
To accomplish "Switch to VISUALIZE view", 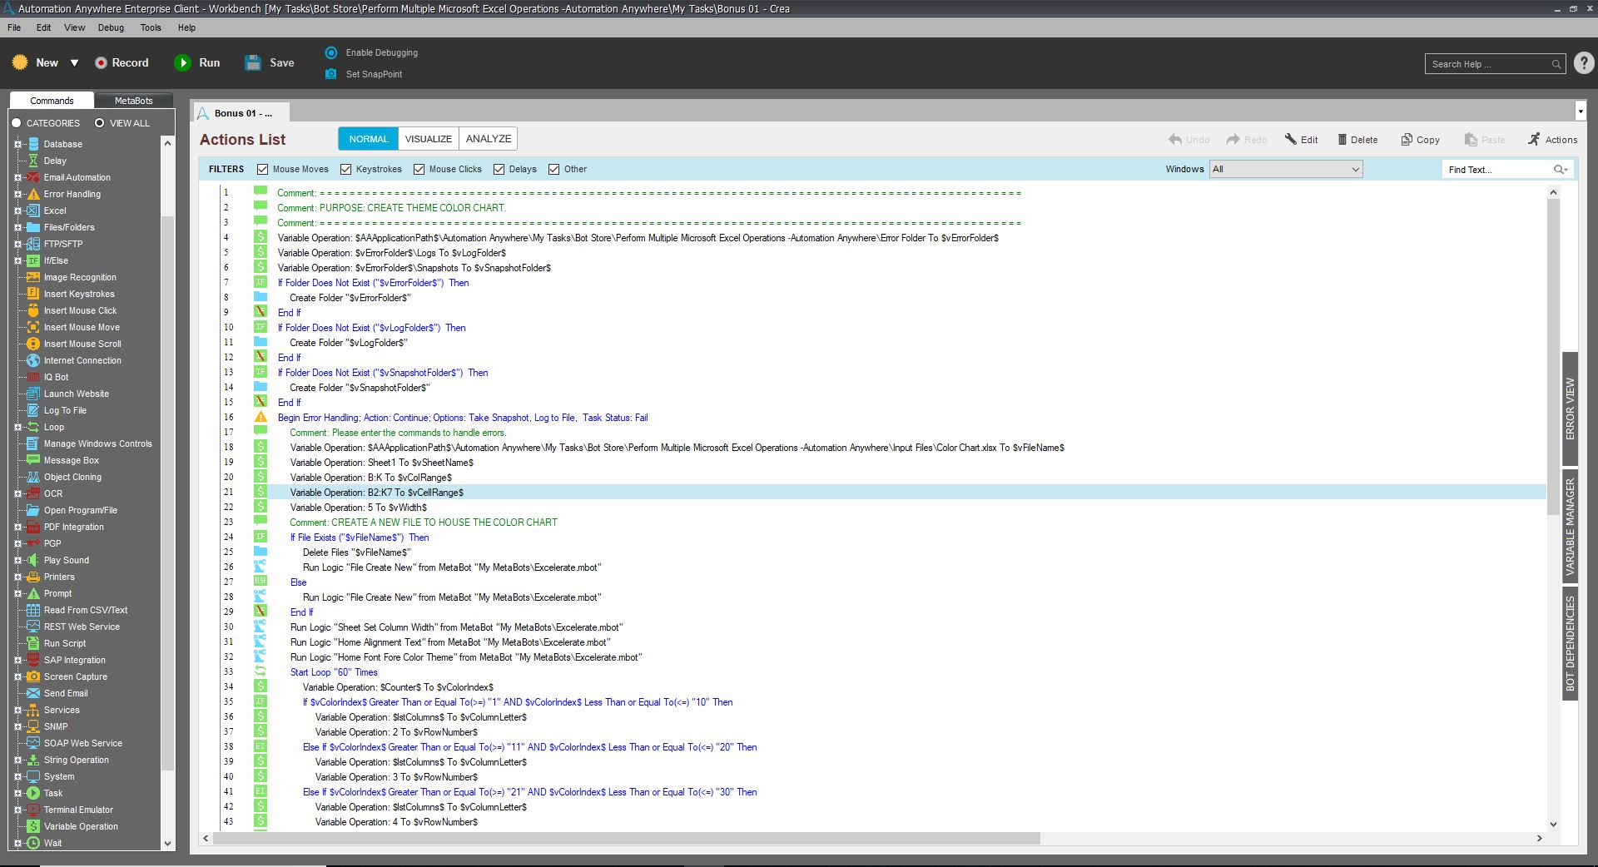I will (x=429, y=139).
